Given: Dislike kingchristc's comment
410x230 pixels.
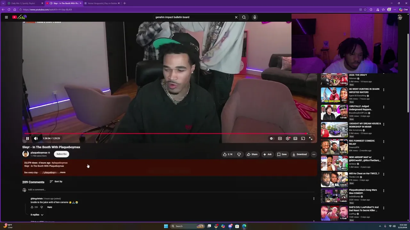Looking at the screenshot, I should (42, 207).
